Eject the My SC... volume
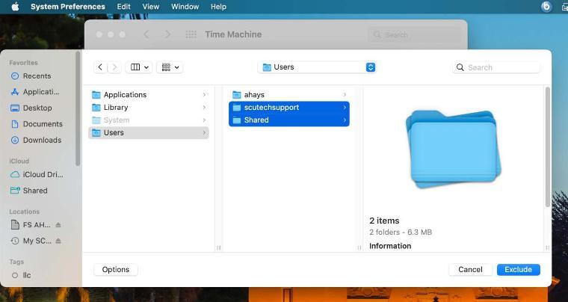The image size is (568, 302). (58, 241)
